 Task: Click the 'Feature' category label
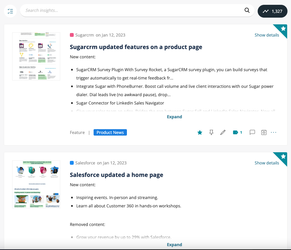(77, 132)
